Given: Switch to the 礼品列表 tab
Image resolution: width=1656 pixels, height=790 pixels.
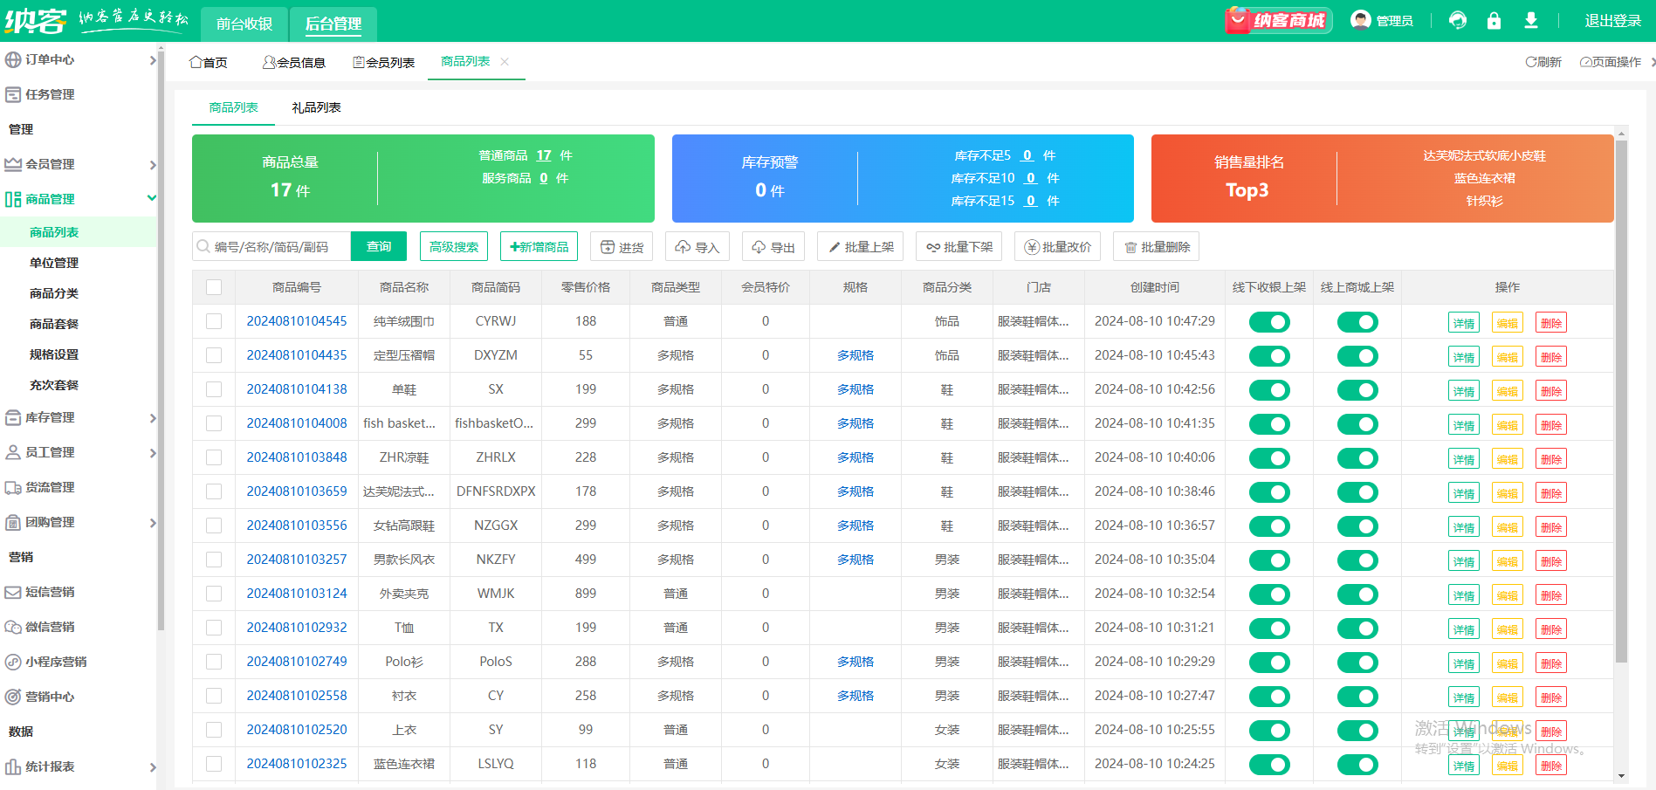Looking at the screenshot, I should pyautogui.click(x=316, y=107).
